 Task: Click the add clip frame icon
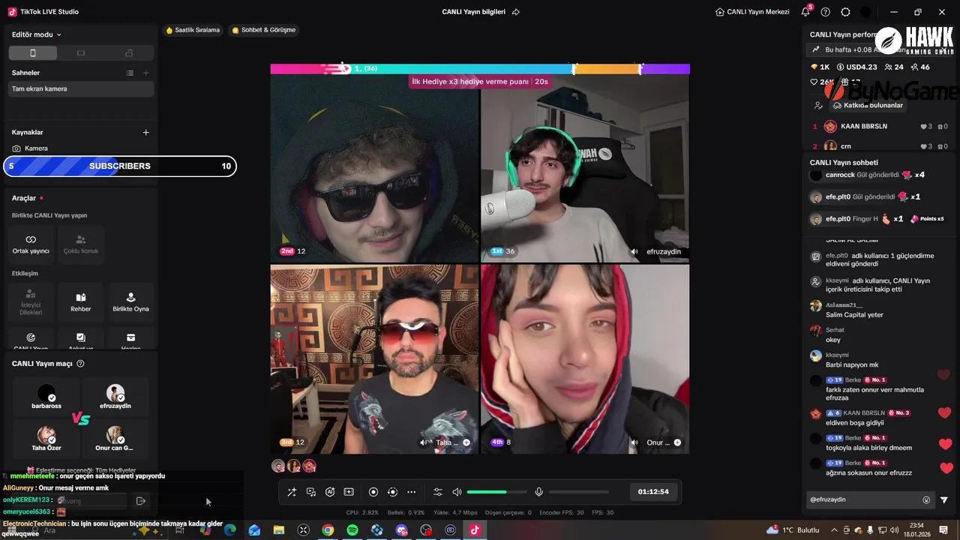[349, 492]
